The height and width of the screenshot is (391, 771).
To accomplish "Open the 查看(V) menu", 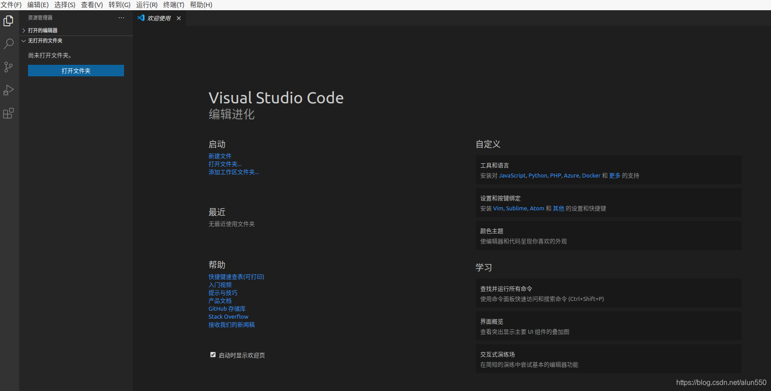I will pyautogui.click(x=92, y=5).
